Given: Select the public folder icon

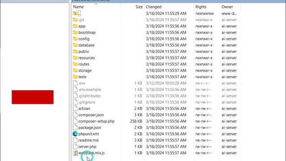Looking at the screenshot, I should click(x=75, y=51).
